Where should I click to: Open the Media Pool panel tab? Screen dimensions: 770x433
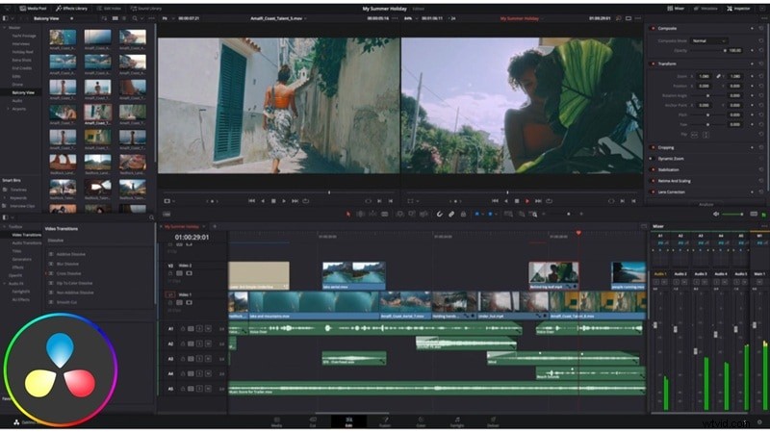pos(33,9)
